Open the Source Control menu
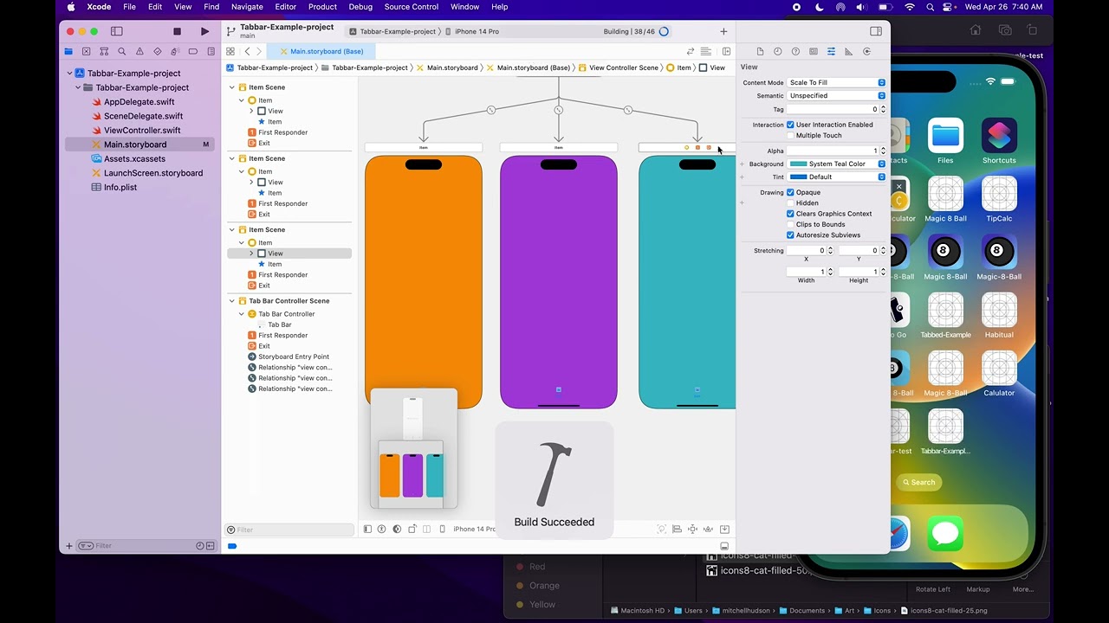 (412, 7)
